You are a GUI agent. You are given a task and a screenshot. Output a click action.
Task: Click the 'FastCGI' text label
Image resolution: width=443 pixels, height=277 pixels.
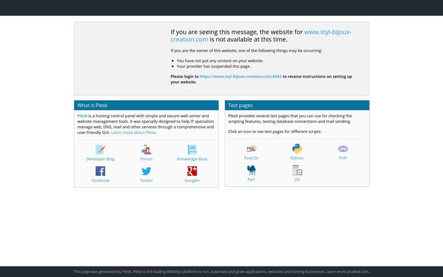(251, 158)
